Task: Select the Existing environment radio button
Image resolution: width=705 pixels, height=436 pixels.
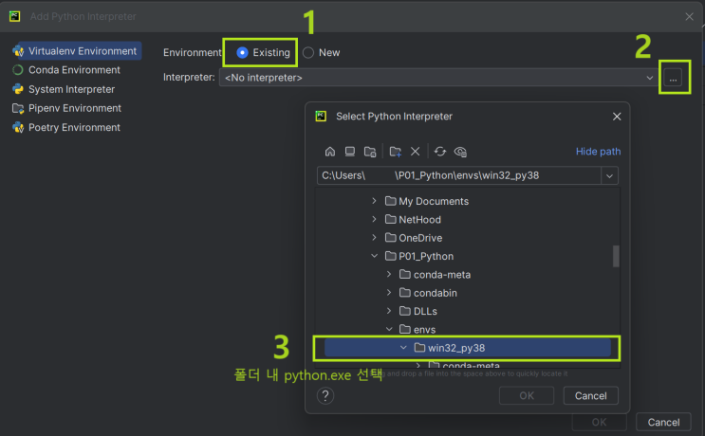Action: 242,52
